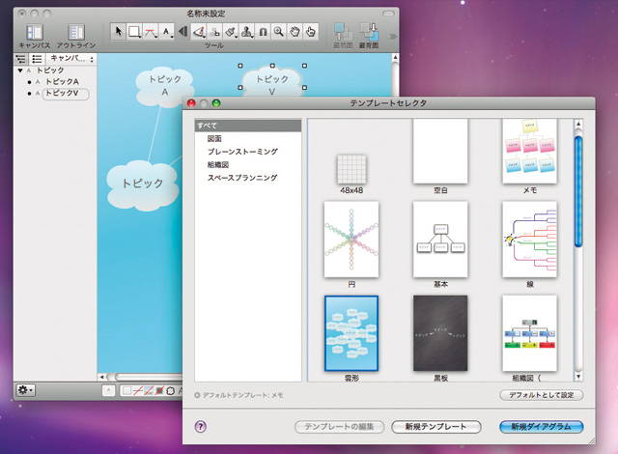This screenshot has width=618, height=454.
Task: Choose the 円 radial template
Action: click(351, 240)
